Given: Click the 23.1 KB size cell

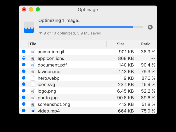Looking at the screenshot, I should click(126, 84).
